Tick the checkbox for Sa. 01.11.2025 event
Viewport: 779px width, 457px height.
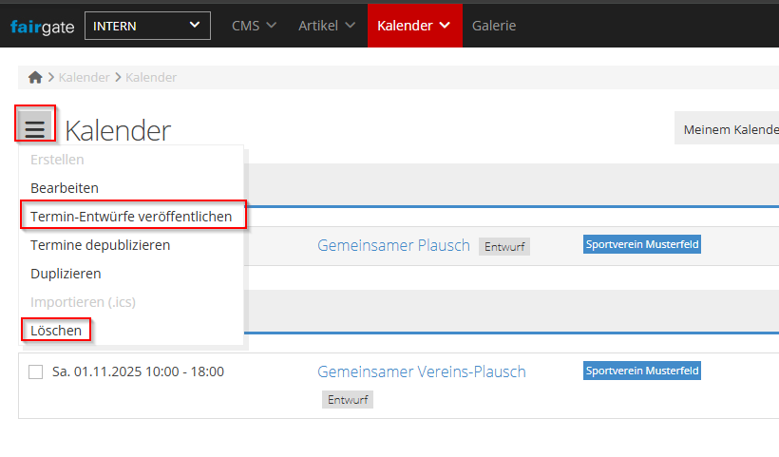pos(36,371)
